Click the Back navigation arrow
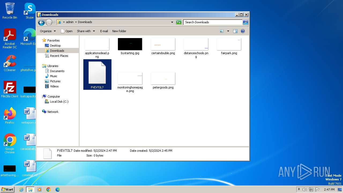 click(41, 22)
